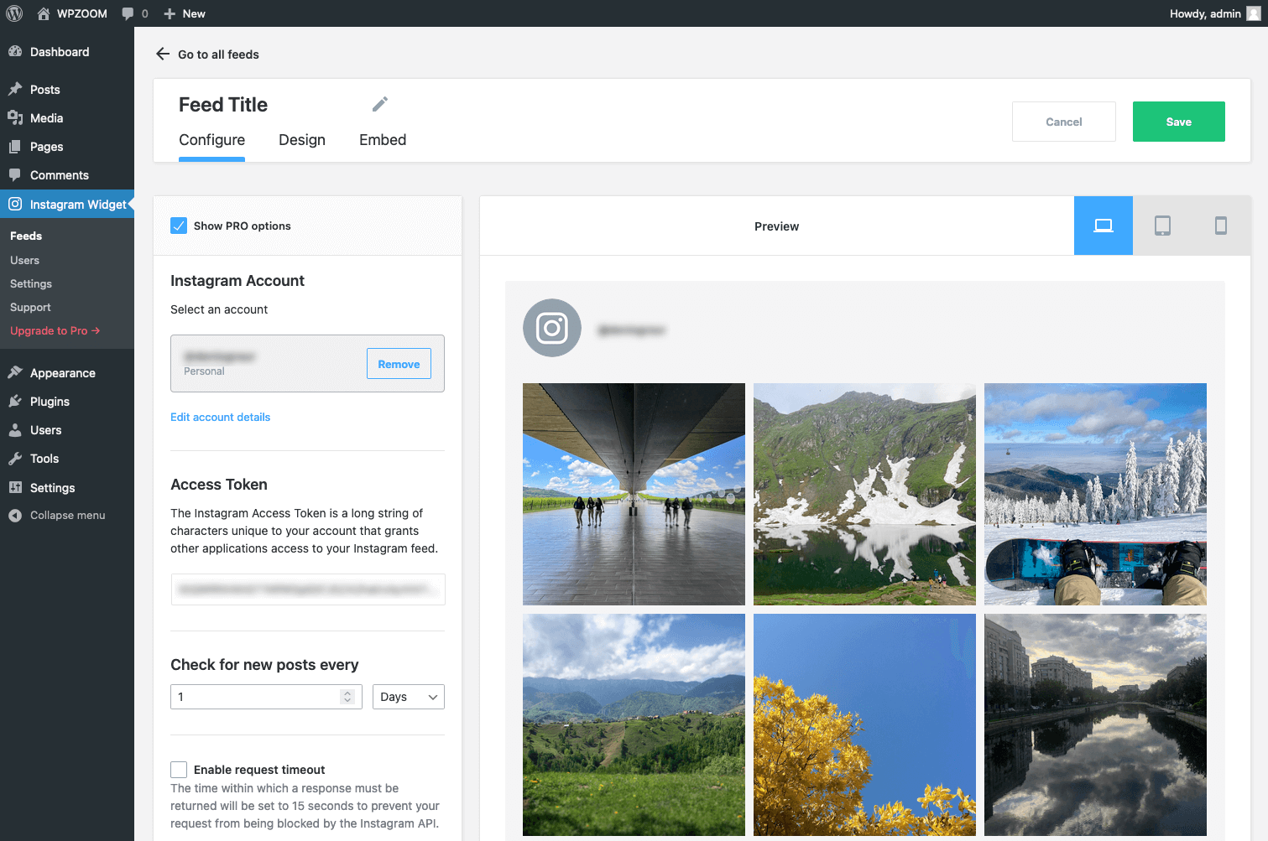
Task: Click the admin avatar icon
Action: click(x=1254, y=13)
